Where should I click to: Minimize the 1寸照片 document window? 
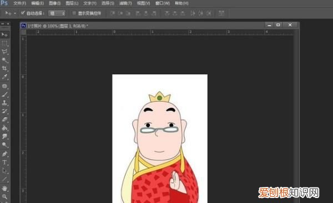pos(269,25)
